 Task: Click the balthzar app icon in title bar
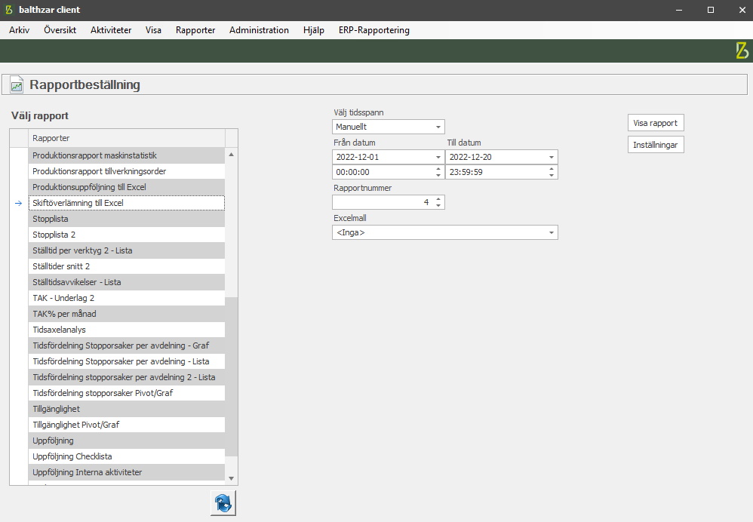click(9, 10)
